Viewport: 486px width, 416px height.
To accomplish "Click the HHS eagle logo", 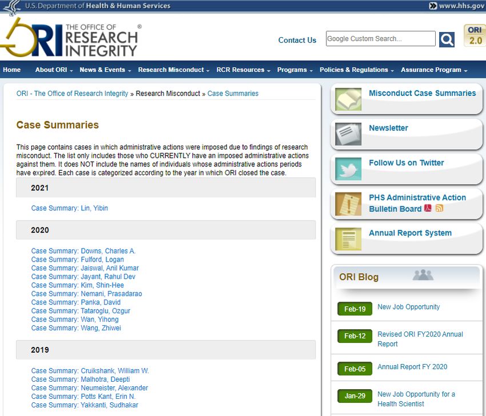I will pyautogui.click(x=11, y=7).
